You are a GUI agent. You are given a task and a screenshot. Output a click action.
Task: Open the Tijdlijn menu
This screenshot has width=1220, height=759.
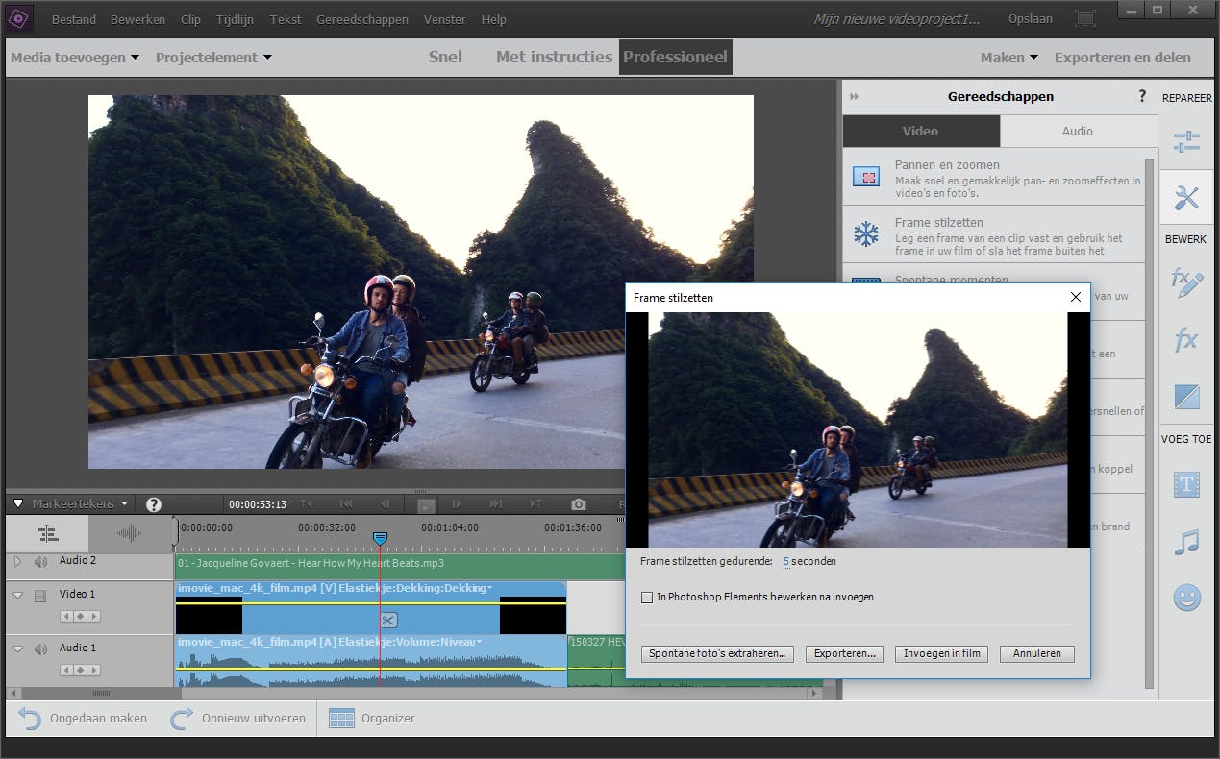coord(236,19)
